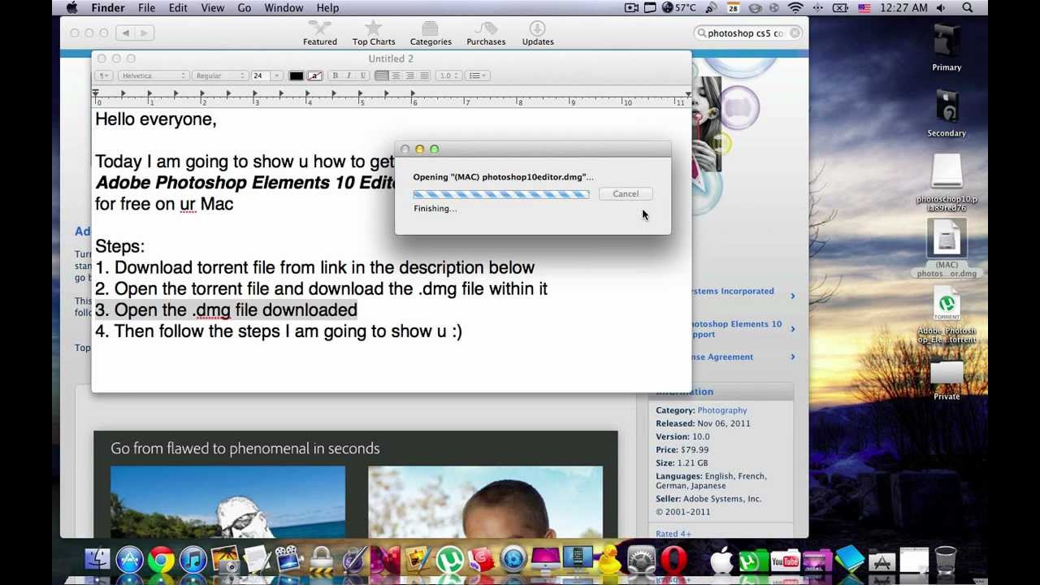Open Spotlight search in menu bar
Screen dimensions: 1040x585
[968, 8]
